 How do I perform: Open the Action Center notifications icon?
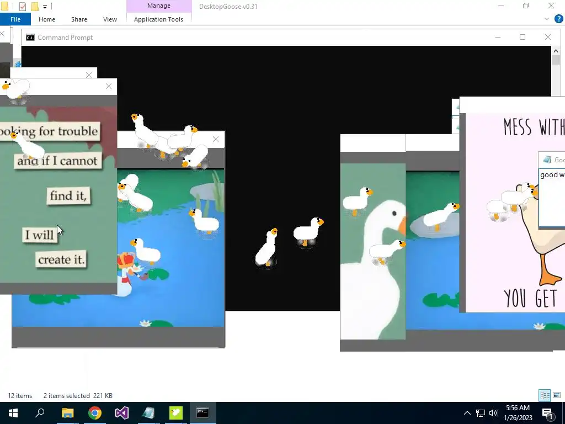coord(548,413)
